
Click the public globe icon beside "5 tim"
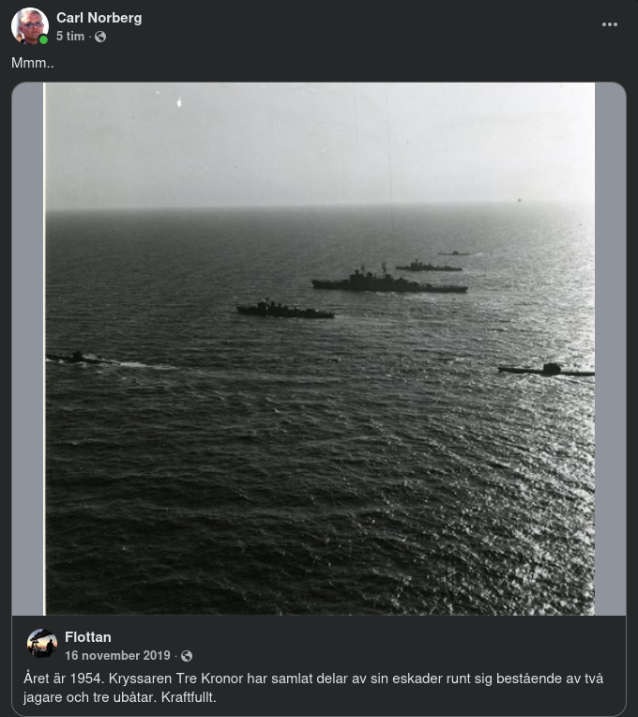[x=100, y=37]
